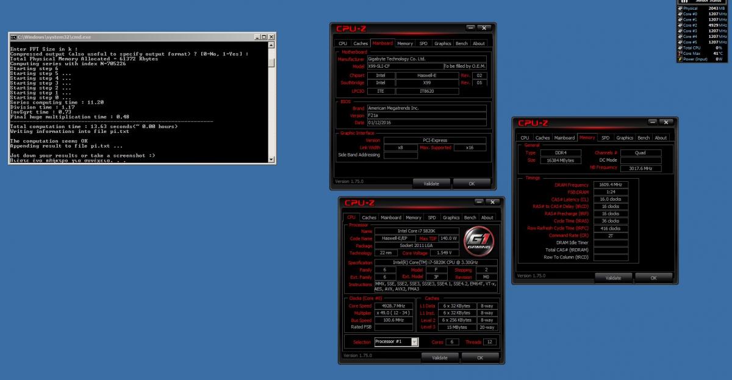The image size is (732, 380).
Task: Click the Level 3 15 MBytes cache value
Action: 457,328
